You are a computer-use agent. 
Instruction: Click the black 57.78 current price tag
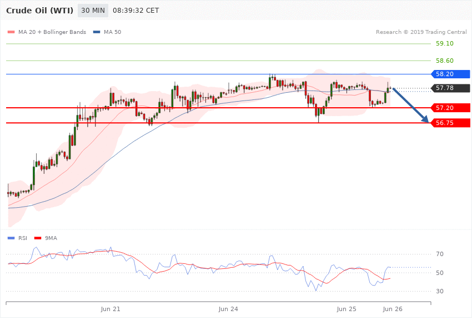pos(451,88)
